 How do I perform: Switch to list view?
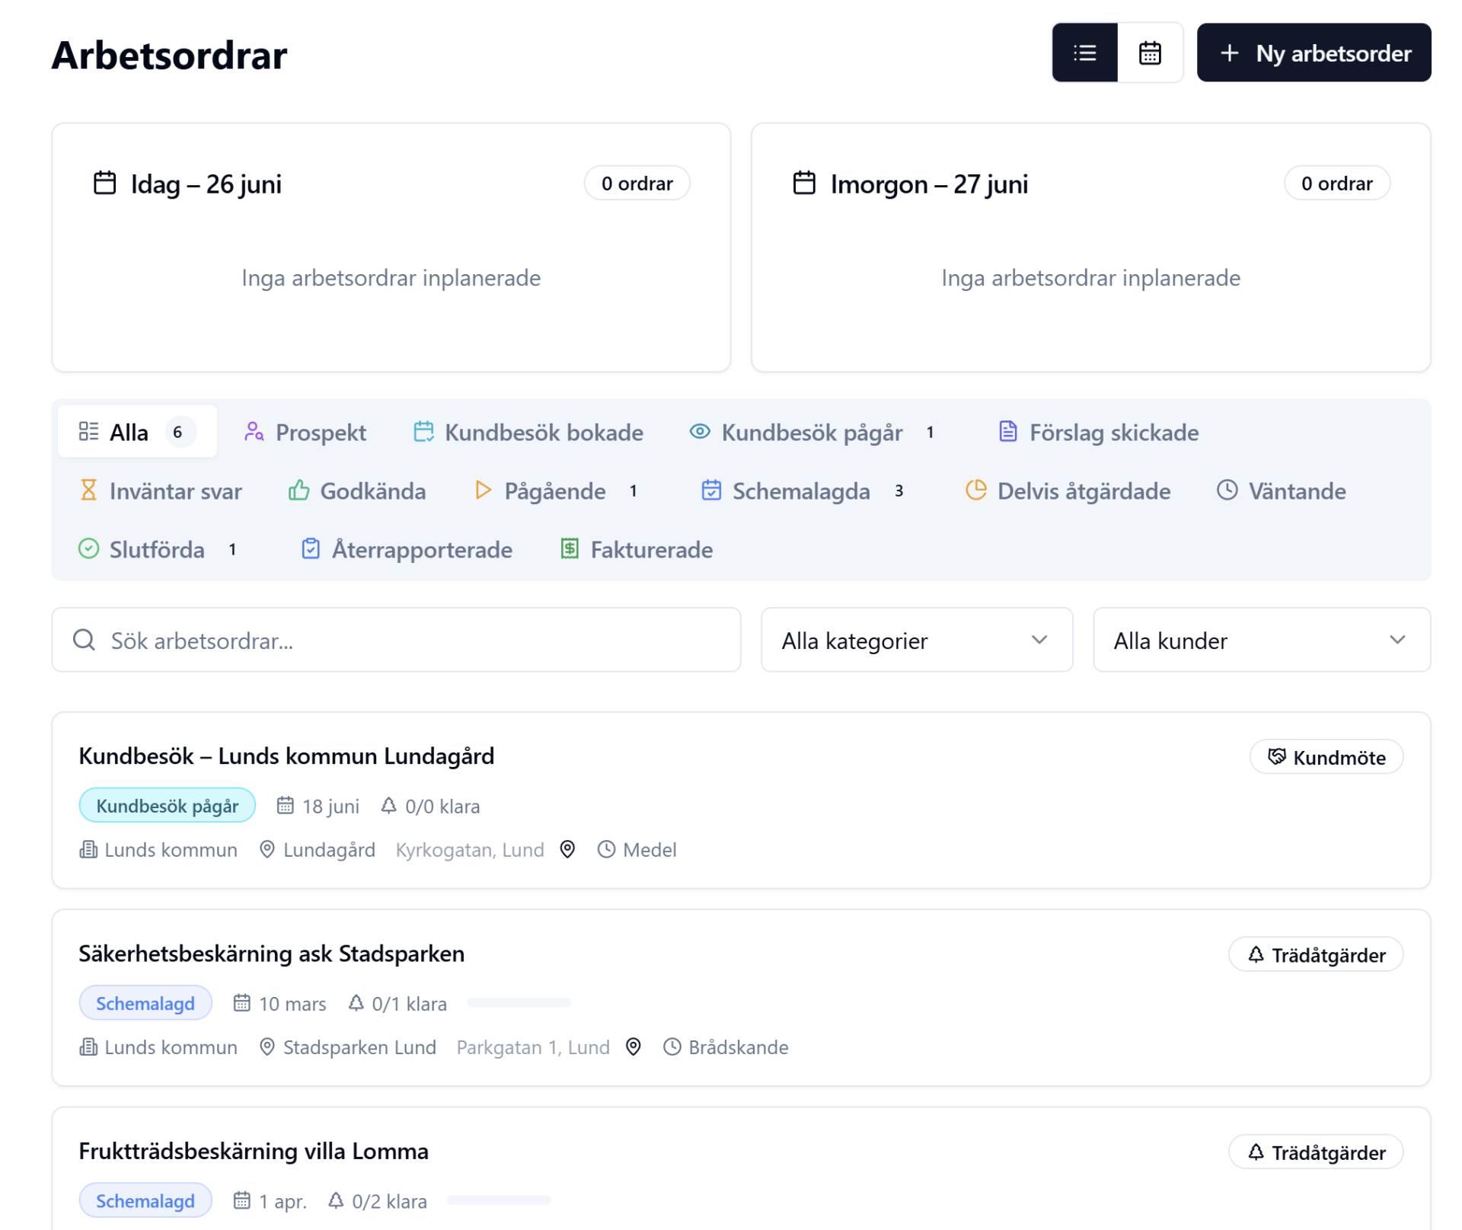click(x=1084, y=53)
